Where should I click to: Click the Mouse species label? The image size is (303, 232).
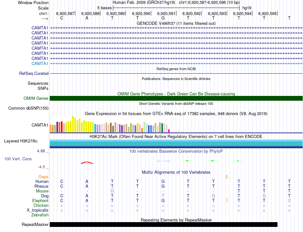pos(42,191)
